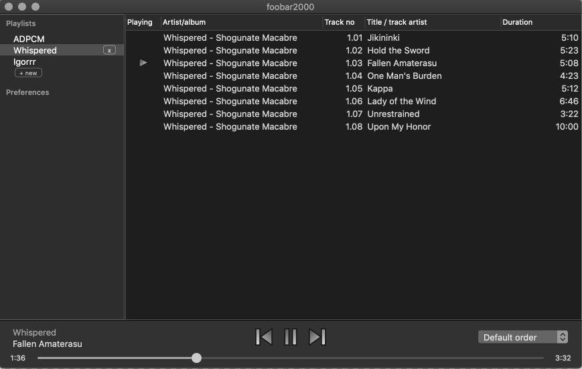Sort by the Artist/album column header
582x369 pixels.
(x=184, y=22)
